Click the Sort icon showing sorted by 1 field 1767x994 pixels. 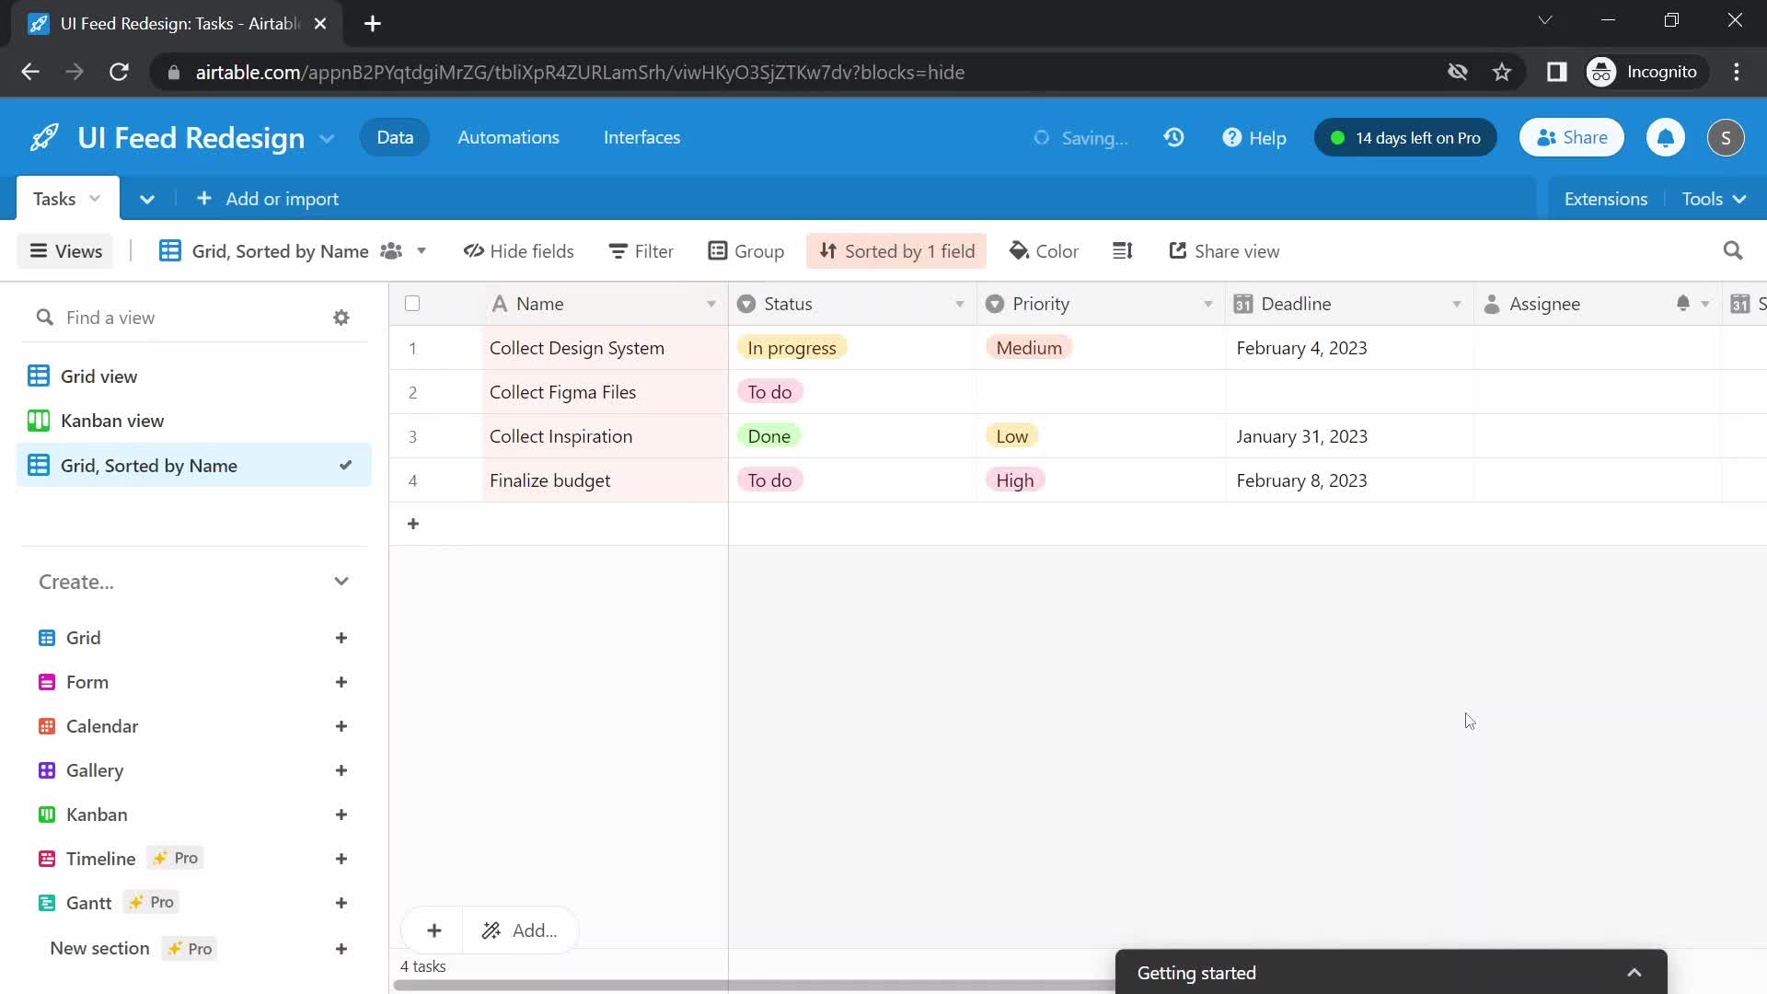897,250
